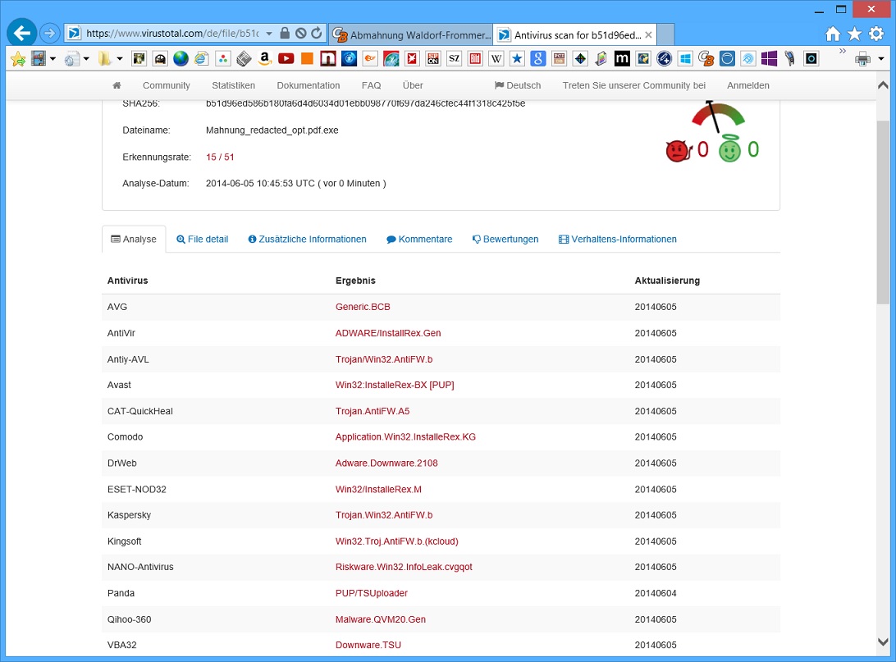The width and height of the screenshot is (896, 662).
Task: Open the File detail tab
Action: (x=203, y=239)
